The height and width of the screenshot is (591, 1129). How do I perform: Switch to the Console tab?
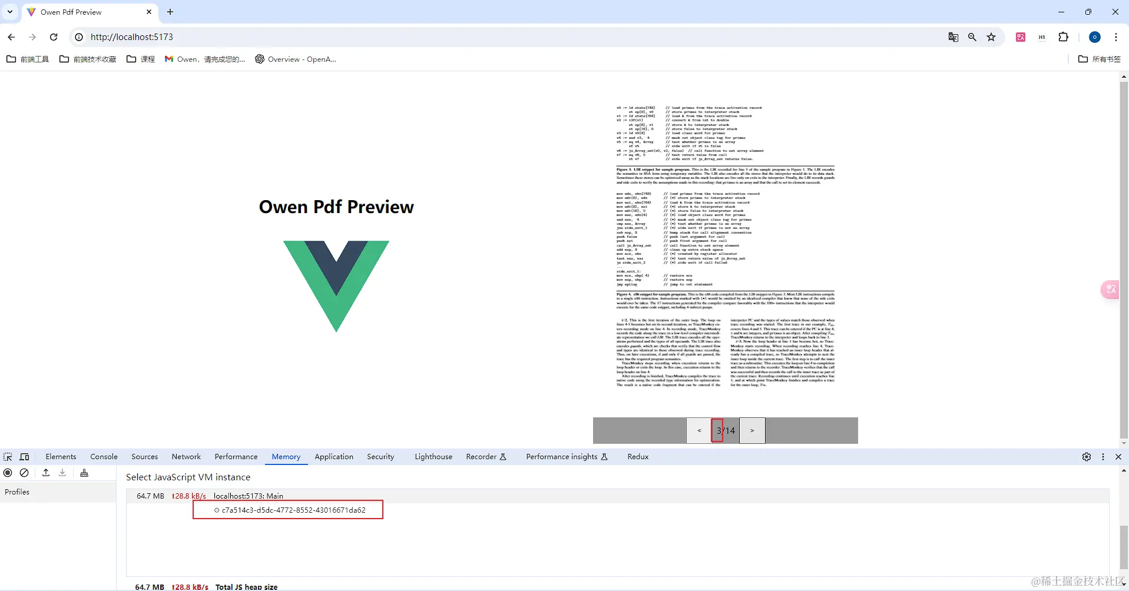click(104, 457)
